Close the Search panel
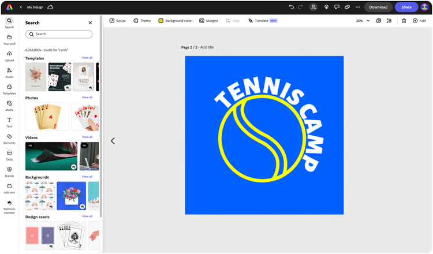The width and height of the screenshot is (433, 254). [x=90, y=23]
